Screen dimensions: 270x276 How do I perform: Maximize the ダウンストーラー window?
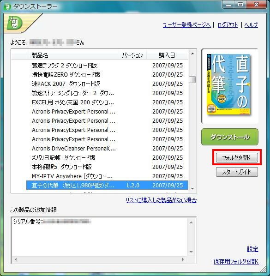[x=240, y=5]
